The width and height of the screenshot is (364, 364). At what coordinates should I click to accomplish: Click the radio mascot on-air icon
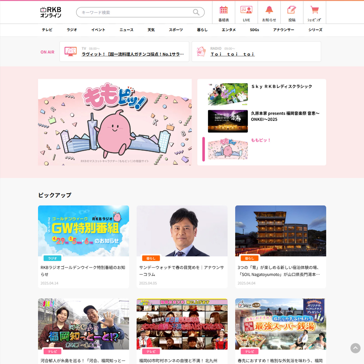pyautogui.click(x=201, y=51)
